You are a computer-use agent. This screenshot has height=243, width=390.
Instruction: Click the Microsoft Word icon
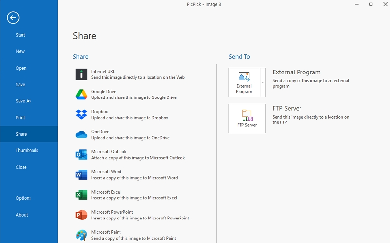coord(81,174)
